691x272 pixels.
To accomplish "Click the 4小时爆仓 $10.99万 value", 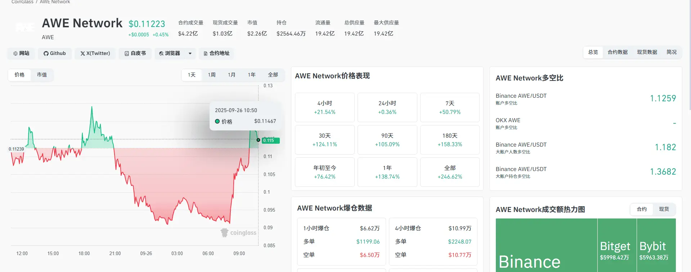I will 460,229.
